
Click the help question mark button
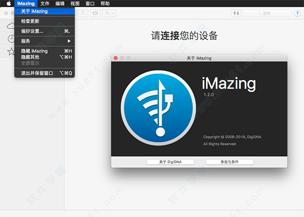click(297, 13)
